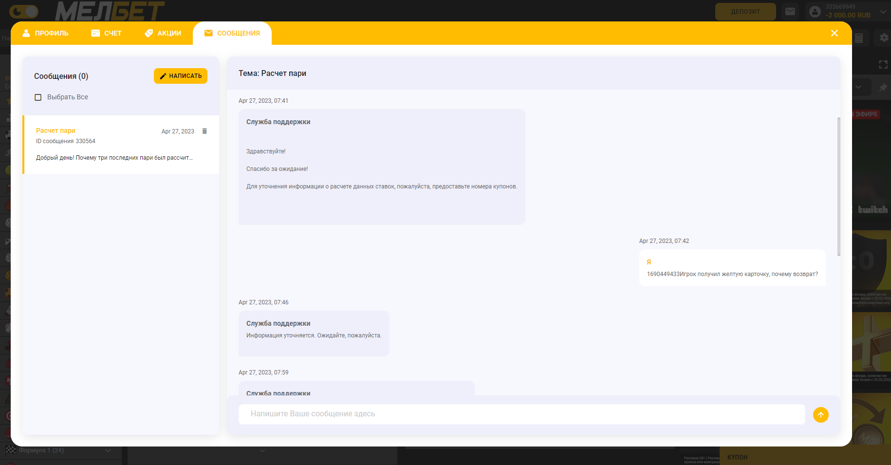
Task: Open the СЧЕТ tab
Action: (107, 33)
